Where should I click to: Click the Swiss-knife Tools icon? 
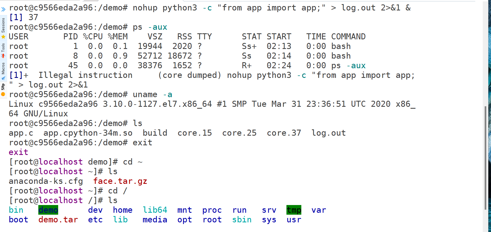pyautogui.click(x=3, y=56)
